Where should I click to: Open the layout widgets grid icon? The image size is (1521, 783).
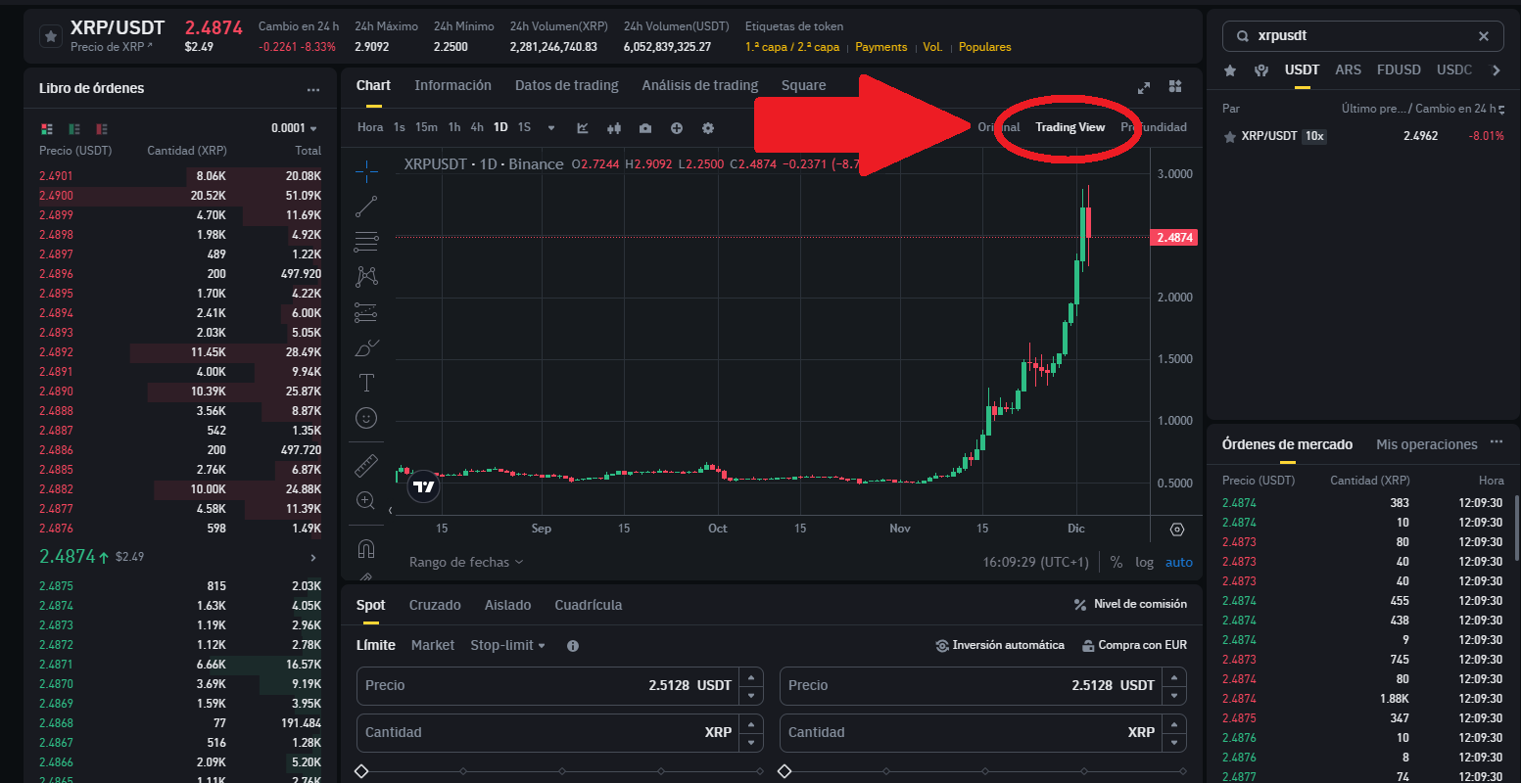coord(1175,87)
